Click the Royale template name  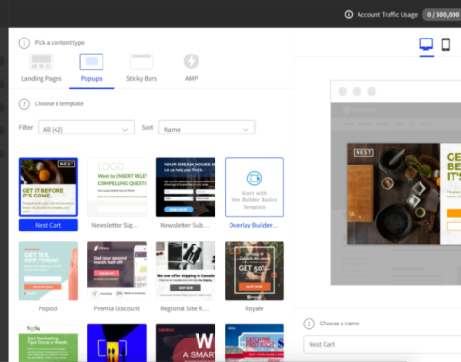coord(254,308)
